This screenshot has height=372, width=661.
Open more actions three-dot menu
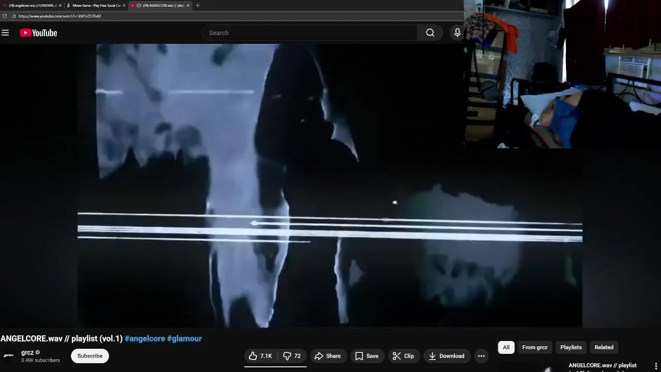pos(481,356)
